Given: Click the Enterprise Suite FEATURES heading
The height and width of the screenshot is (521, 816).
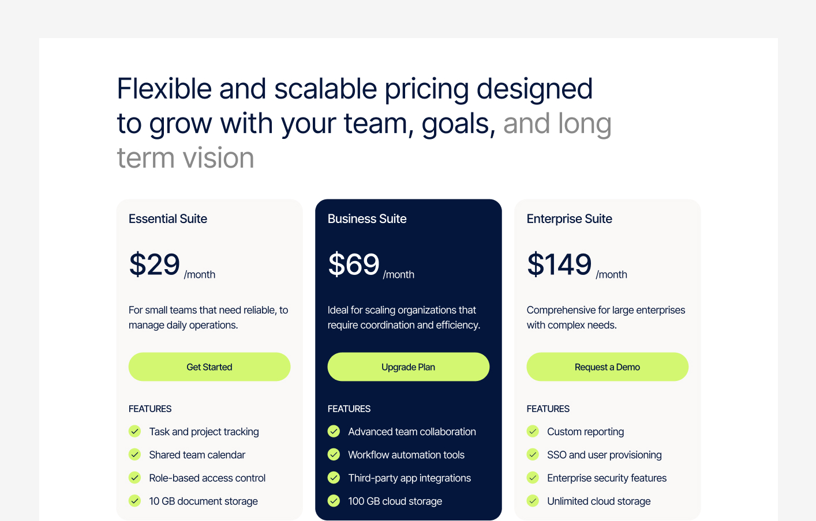Looking at the screenshot, I should click(548, 409).
